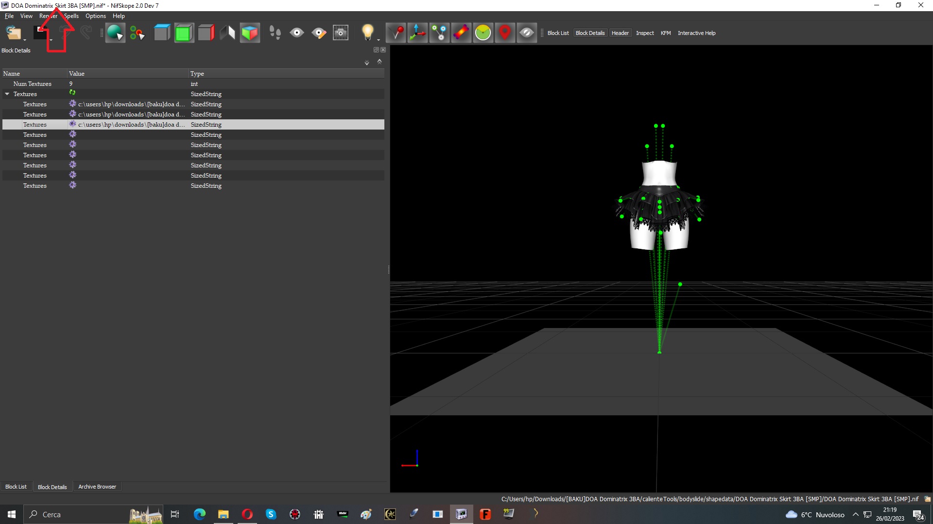933x524 pixels.
Task: Select the Num Textures row
Action: [x=193, y=84]
